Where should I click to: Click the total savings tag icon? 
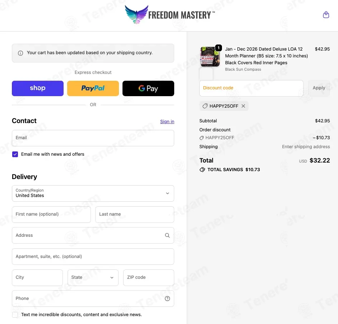coord(202,170)
